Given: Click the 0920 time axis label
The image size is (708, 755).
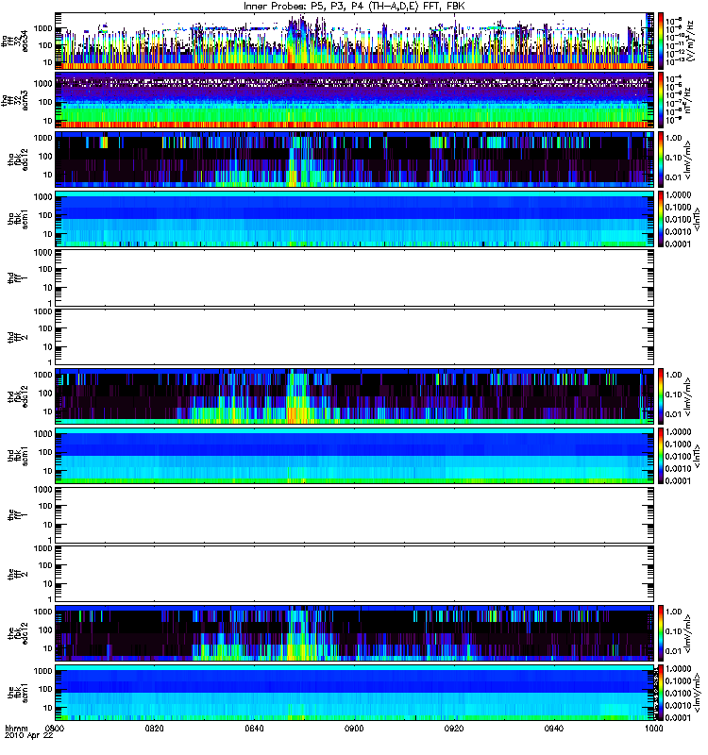Looking at the screenshot, I should [454, 729].
